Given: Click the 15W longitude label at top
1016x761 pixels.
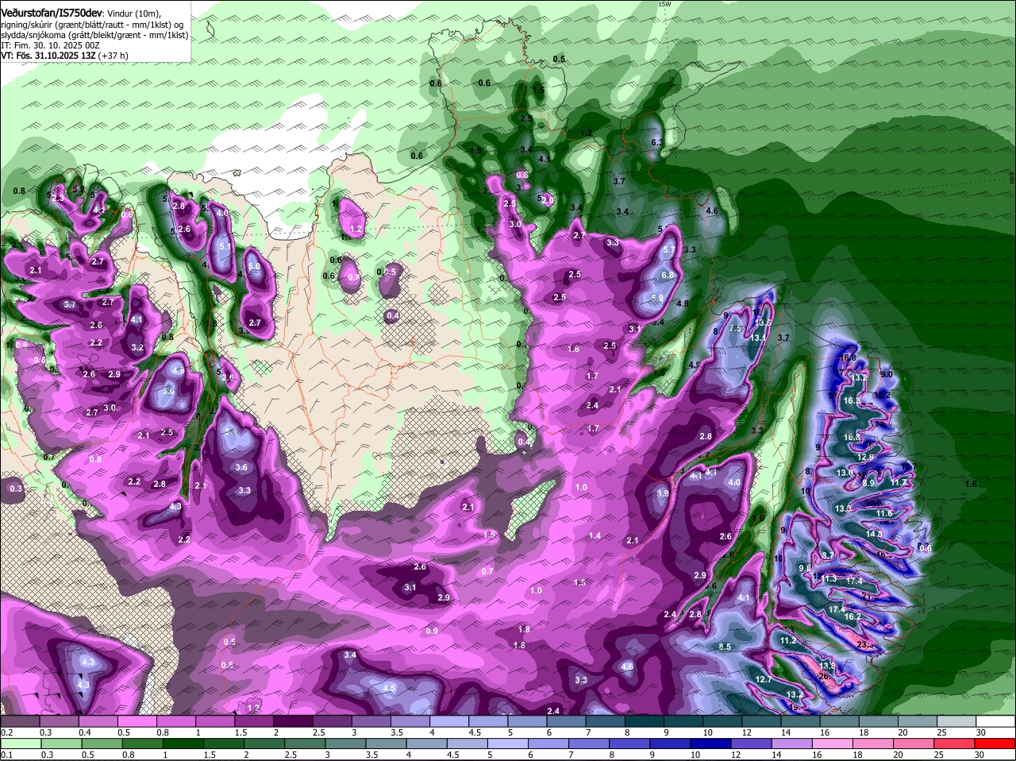Looking at the screenshot, I should point(665,4).
